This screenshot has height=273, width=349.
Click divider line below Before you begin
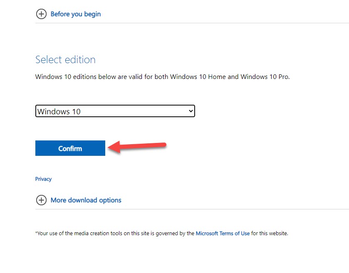pyautogui.click(x=191, y=23)
